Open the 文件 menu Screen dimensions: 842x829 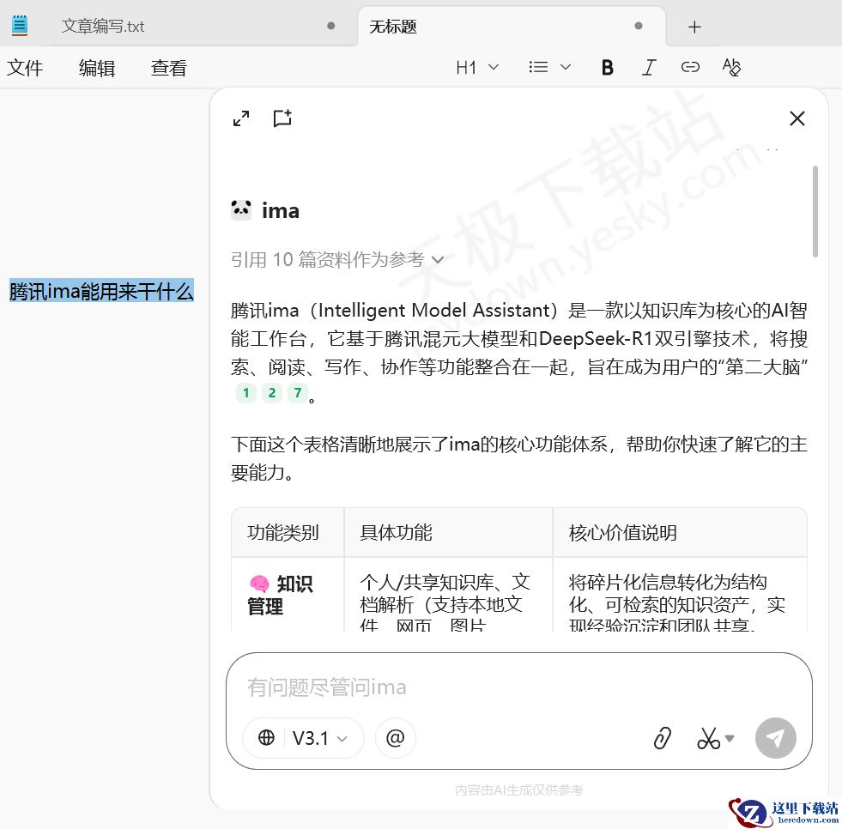tap(25, 68)
